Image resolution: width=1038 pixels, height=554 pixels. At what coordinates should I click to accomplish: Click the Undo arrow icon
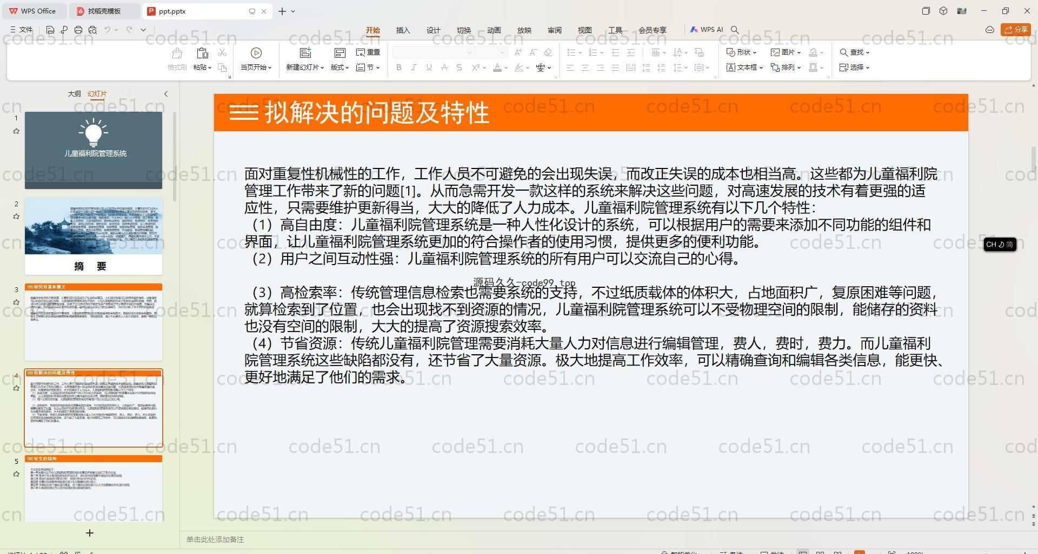pos(108,30)
